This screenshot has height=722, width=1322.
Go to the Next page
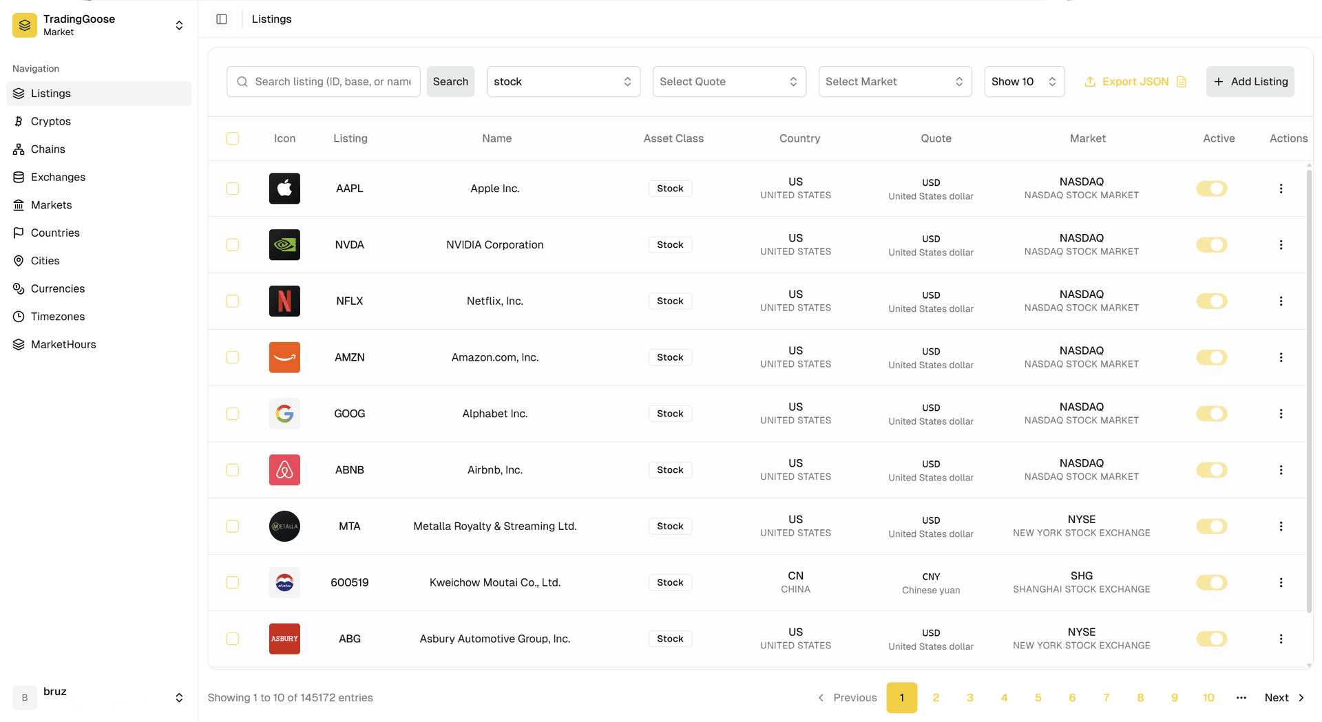[x=1284, y=698]
